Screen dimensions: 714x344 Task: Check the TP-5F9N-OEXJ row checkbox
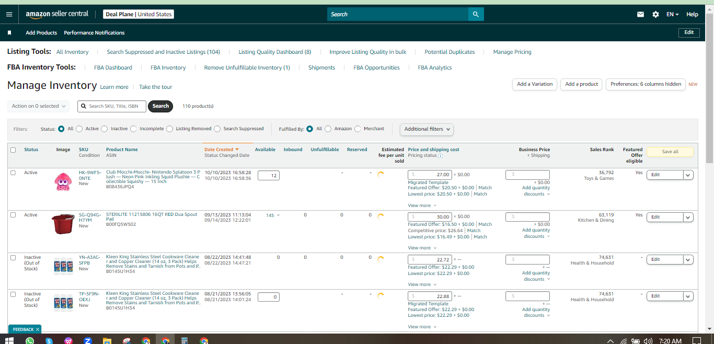click(x=13, y=294)
